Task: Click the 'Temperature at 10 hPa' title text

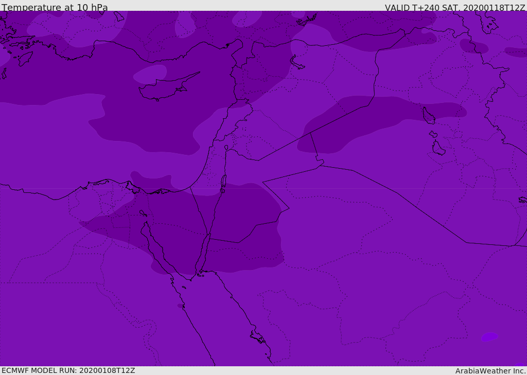Action: tap(55, 7)
